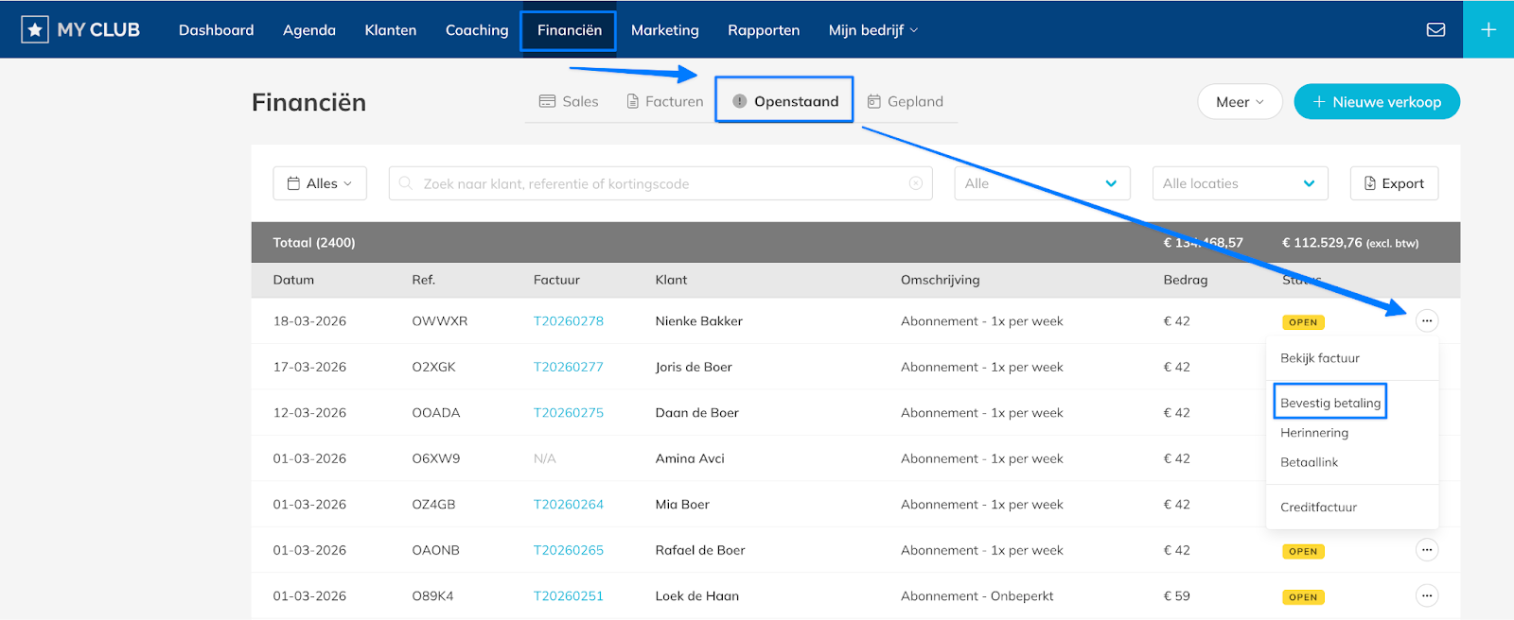Click the plus icon in top-right corner
Image resolution: width=1514 pixels, height=620 pixels.
pos(1488,29)
